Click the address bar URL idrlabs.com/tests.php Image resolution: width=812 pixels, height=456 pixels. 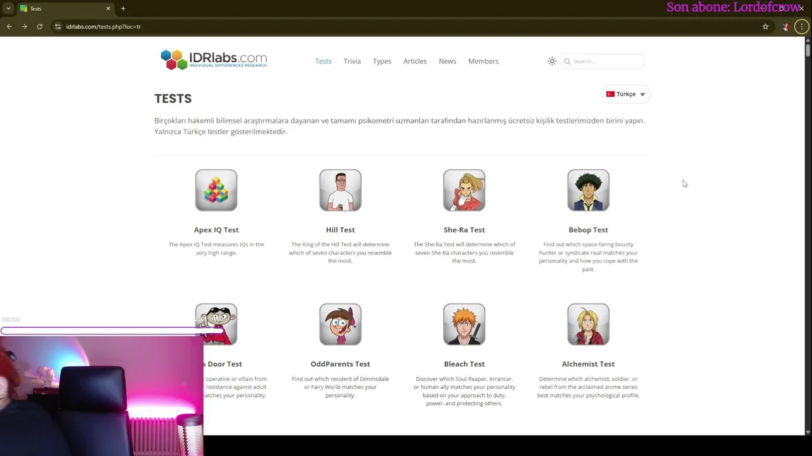pyautogui.click(x=103, y=27)
